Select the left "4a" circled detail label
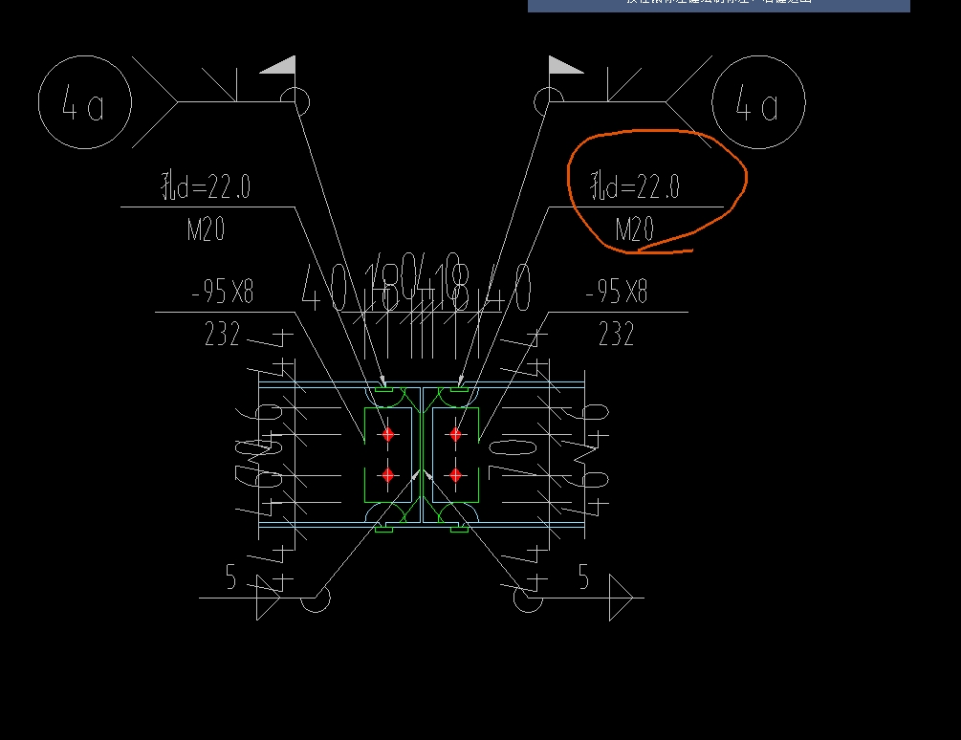Viewport: 961px width, 740px height. [x=84, y=102]
